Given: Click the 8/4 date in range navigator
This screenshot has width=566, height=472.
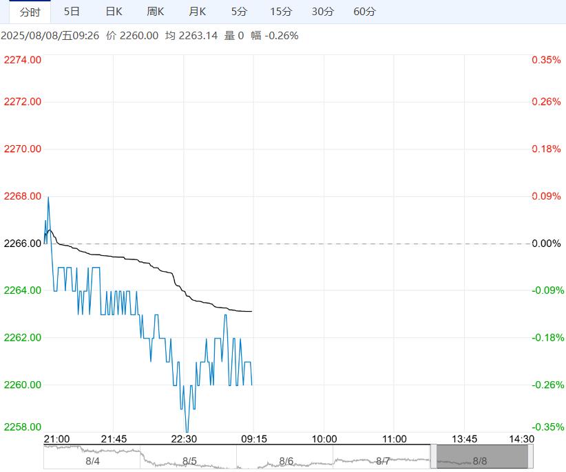Looking at the screenshot, I should click(92, 461).
